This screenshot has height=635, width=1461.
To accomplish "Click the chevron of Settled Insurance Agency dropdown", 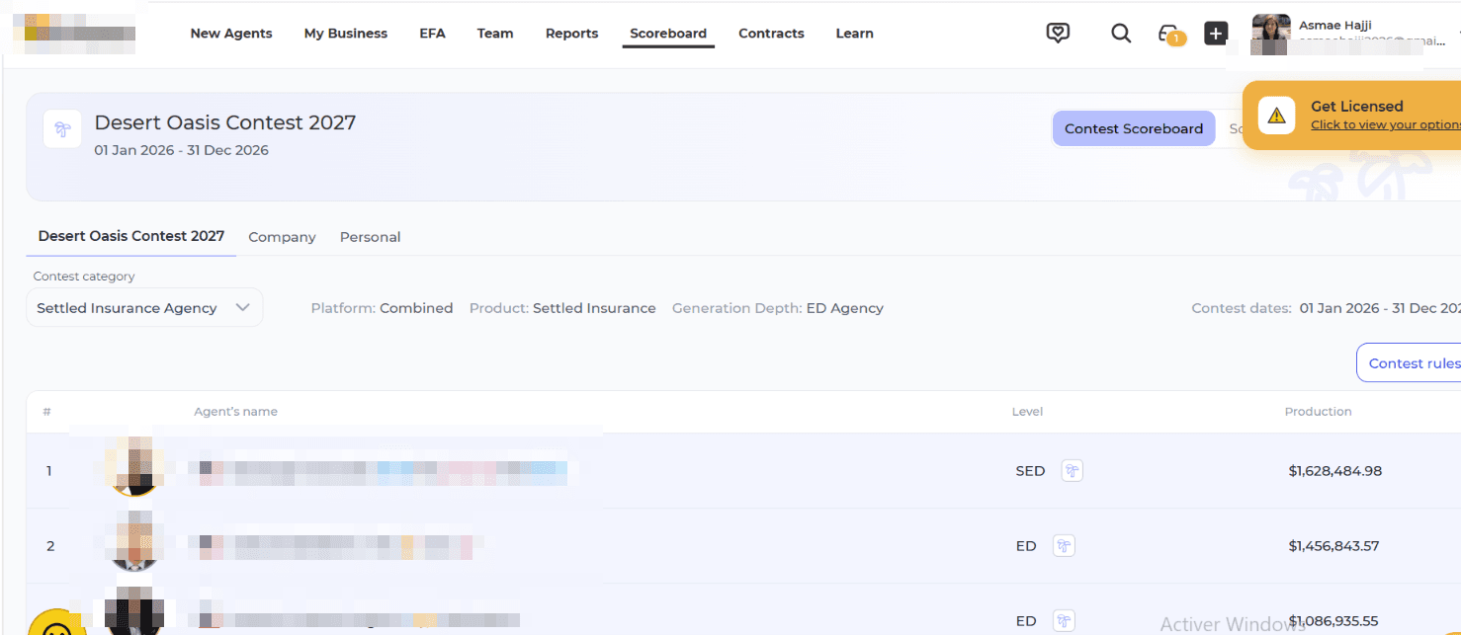I will [x=243, y=308].
